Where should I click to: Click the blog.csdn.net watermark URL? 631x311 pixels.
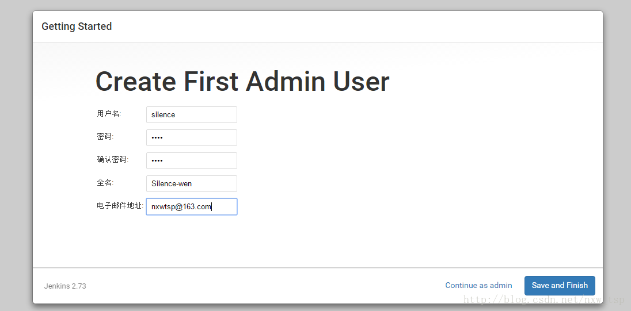pos(543,300)
